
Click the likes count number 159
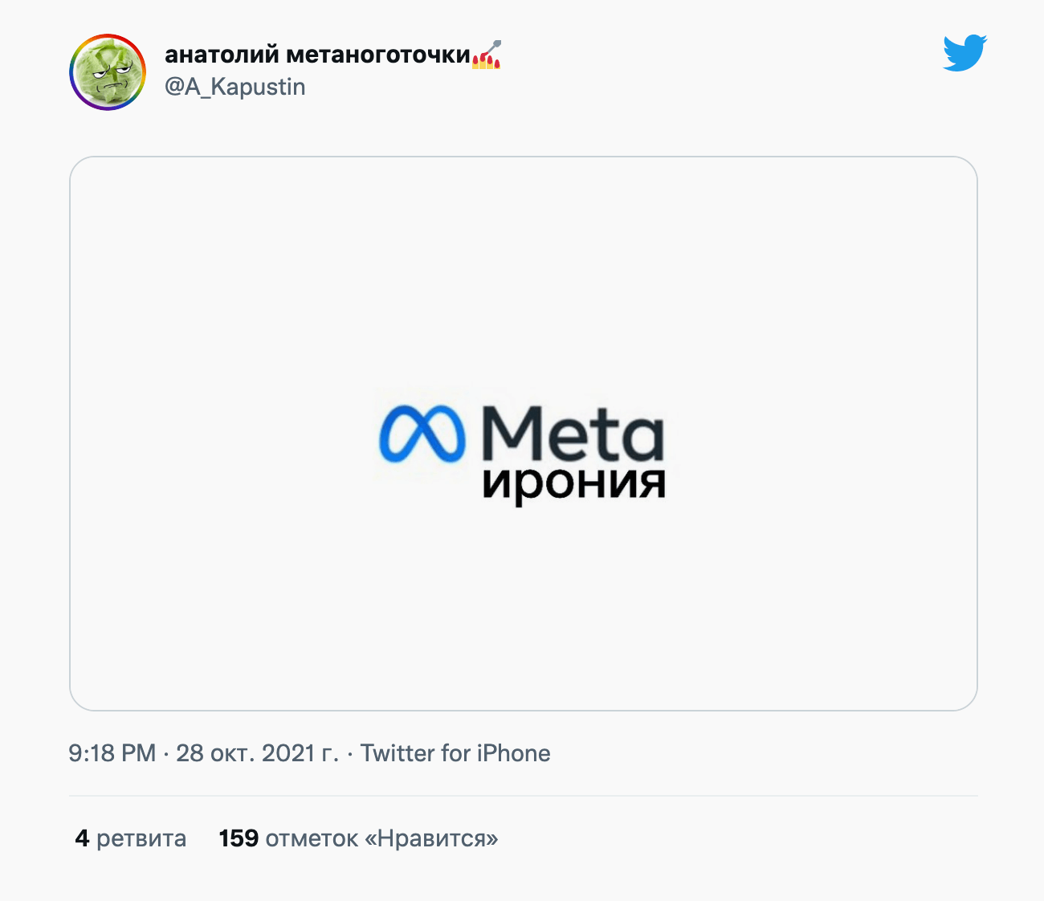coord(239,838)
